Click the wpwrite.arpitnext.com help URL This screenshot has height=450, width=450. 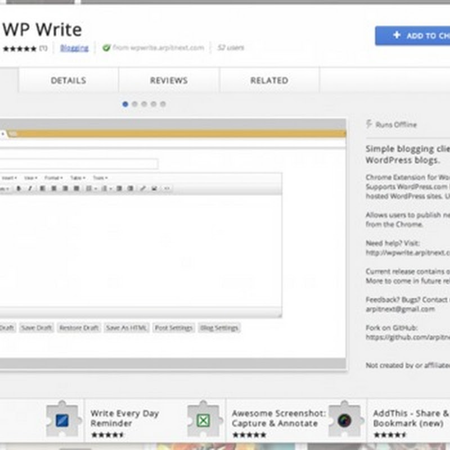coord(408,253)
